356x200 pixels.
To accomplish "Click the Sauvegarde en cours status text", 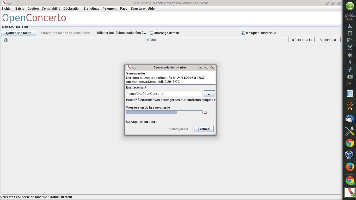I will point(142,122).
